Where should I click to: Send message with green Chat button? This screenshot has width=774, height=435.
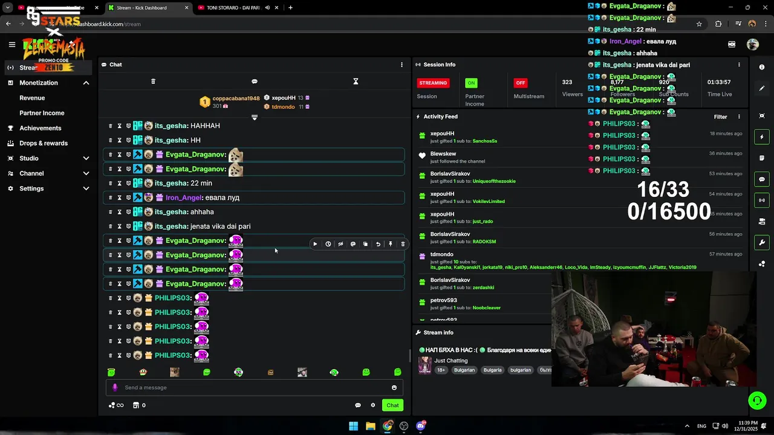(393, 405)
